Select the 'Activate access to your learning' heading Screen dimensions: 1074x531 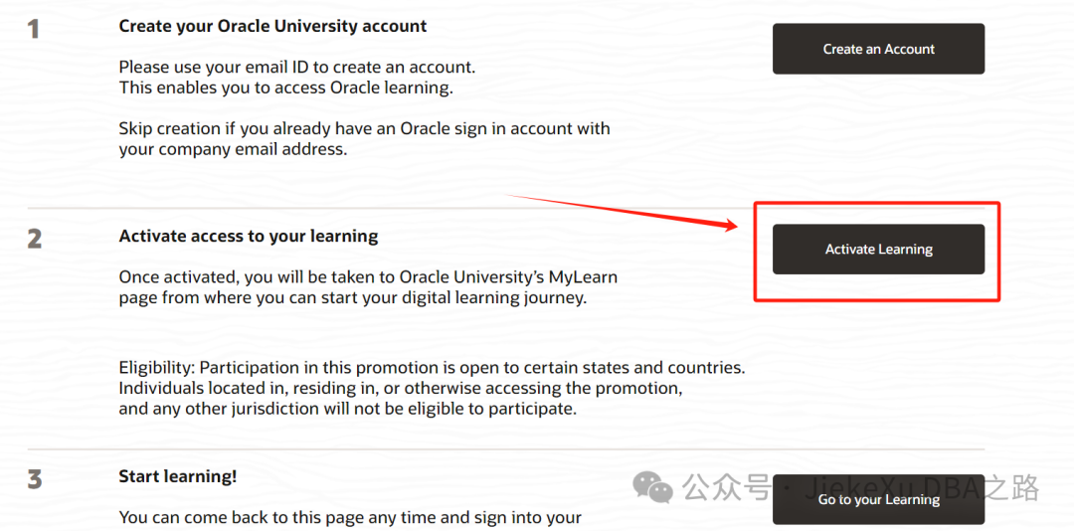[249, 236]
